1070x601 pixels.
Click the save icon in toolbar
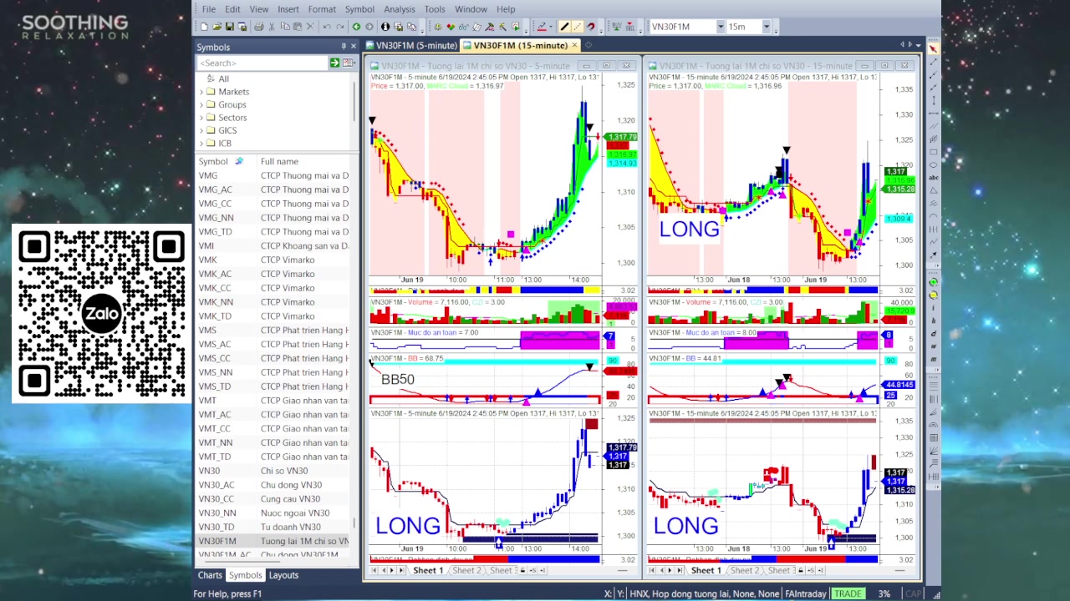coord(230,27)
